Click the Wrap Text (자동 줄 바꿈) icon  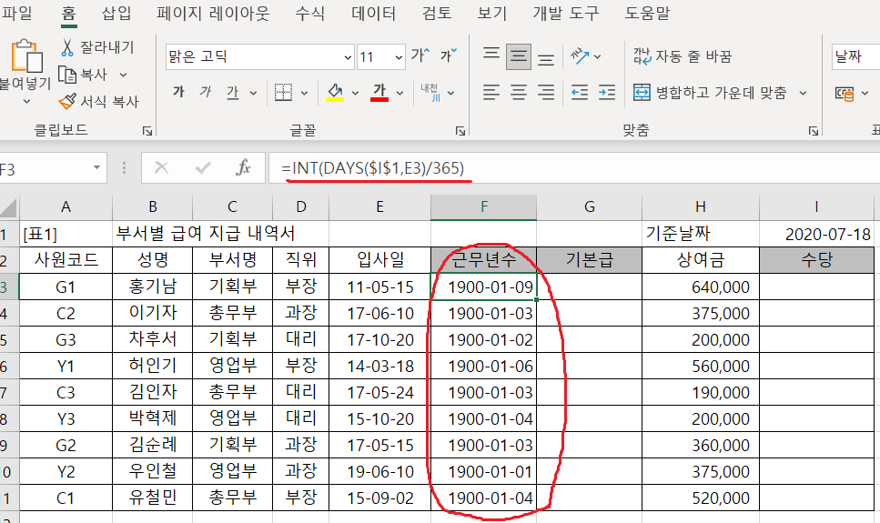642,56
